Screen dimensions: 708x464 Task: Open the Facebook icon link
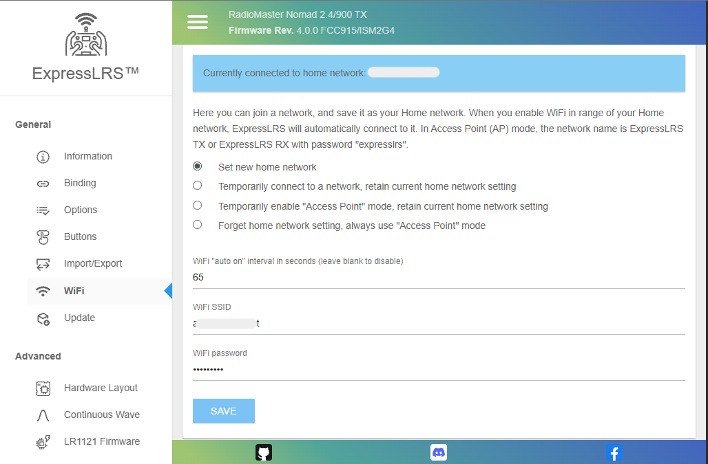pos(614,452)
